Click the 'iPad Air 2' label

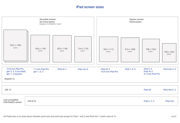point(148,71)
